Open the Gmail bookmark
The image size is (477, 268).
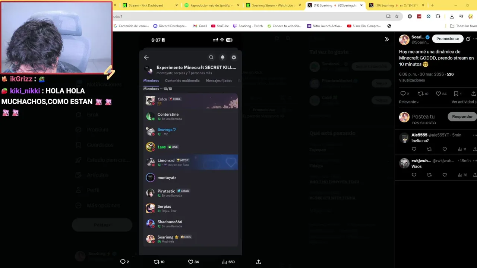point(200,26)
